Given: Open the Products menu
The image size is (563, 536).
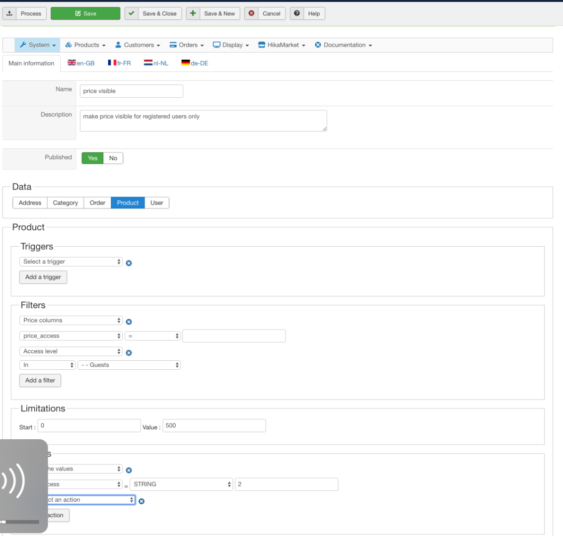Looking at the screenshot, I should (x=85, y=45).
